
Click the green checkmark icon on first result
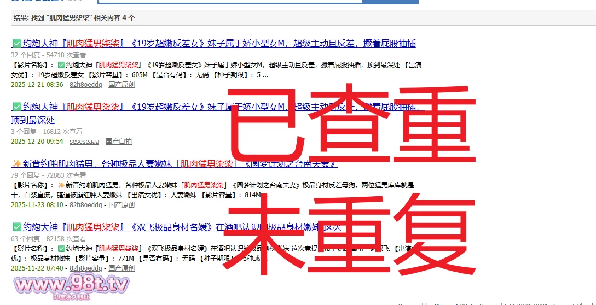(x=16, y=44)
